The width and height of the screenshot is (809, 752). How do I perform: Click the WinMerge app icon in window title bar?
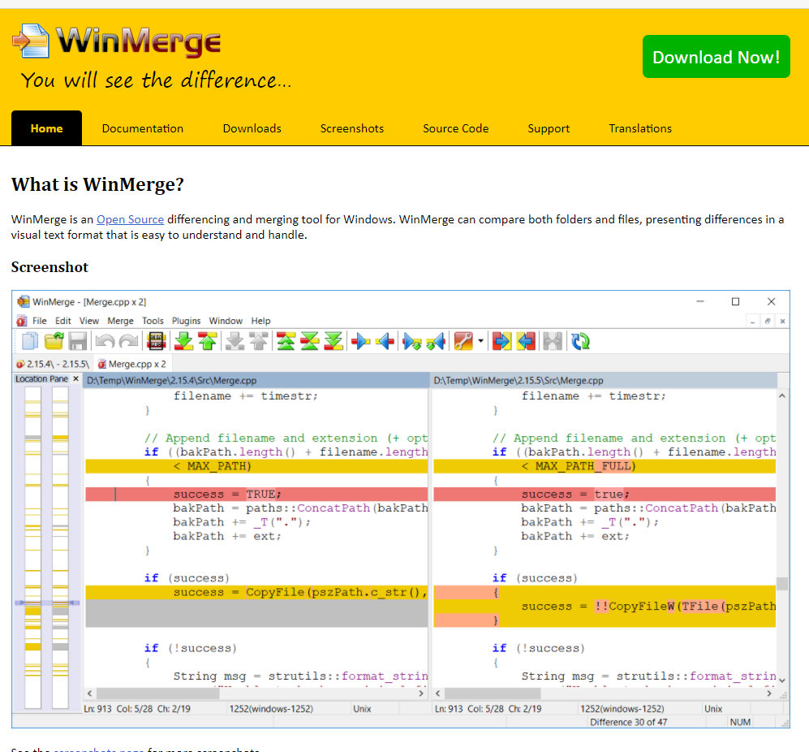pyautogui.click(x=24, y=301)
